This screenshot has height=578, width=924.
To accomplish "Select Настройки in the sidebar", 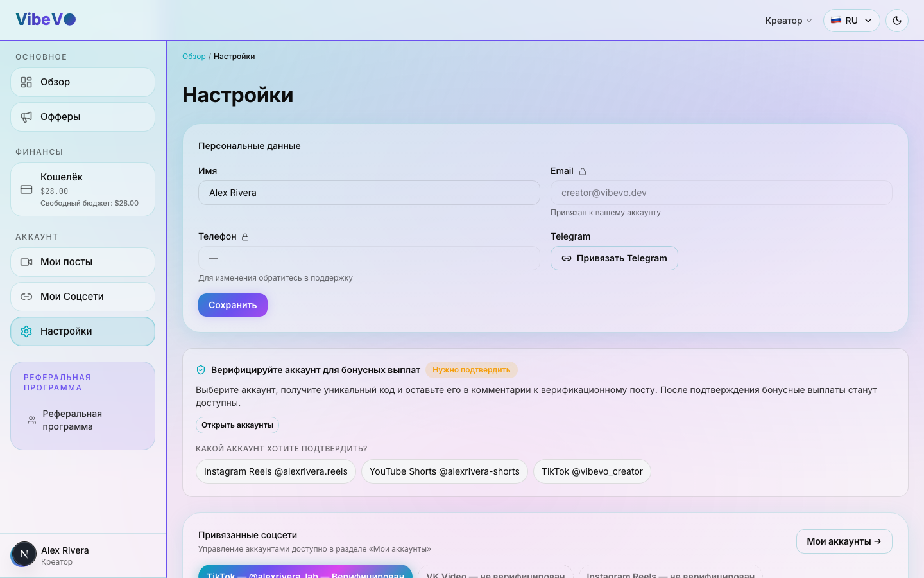I will coord(83,331).
